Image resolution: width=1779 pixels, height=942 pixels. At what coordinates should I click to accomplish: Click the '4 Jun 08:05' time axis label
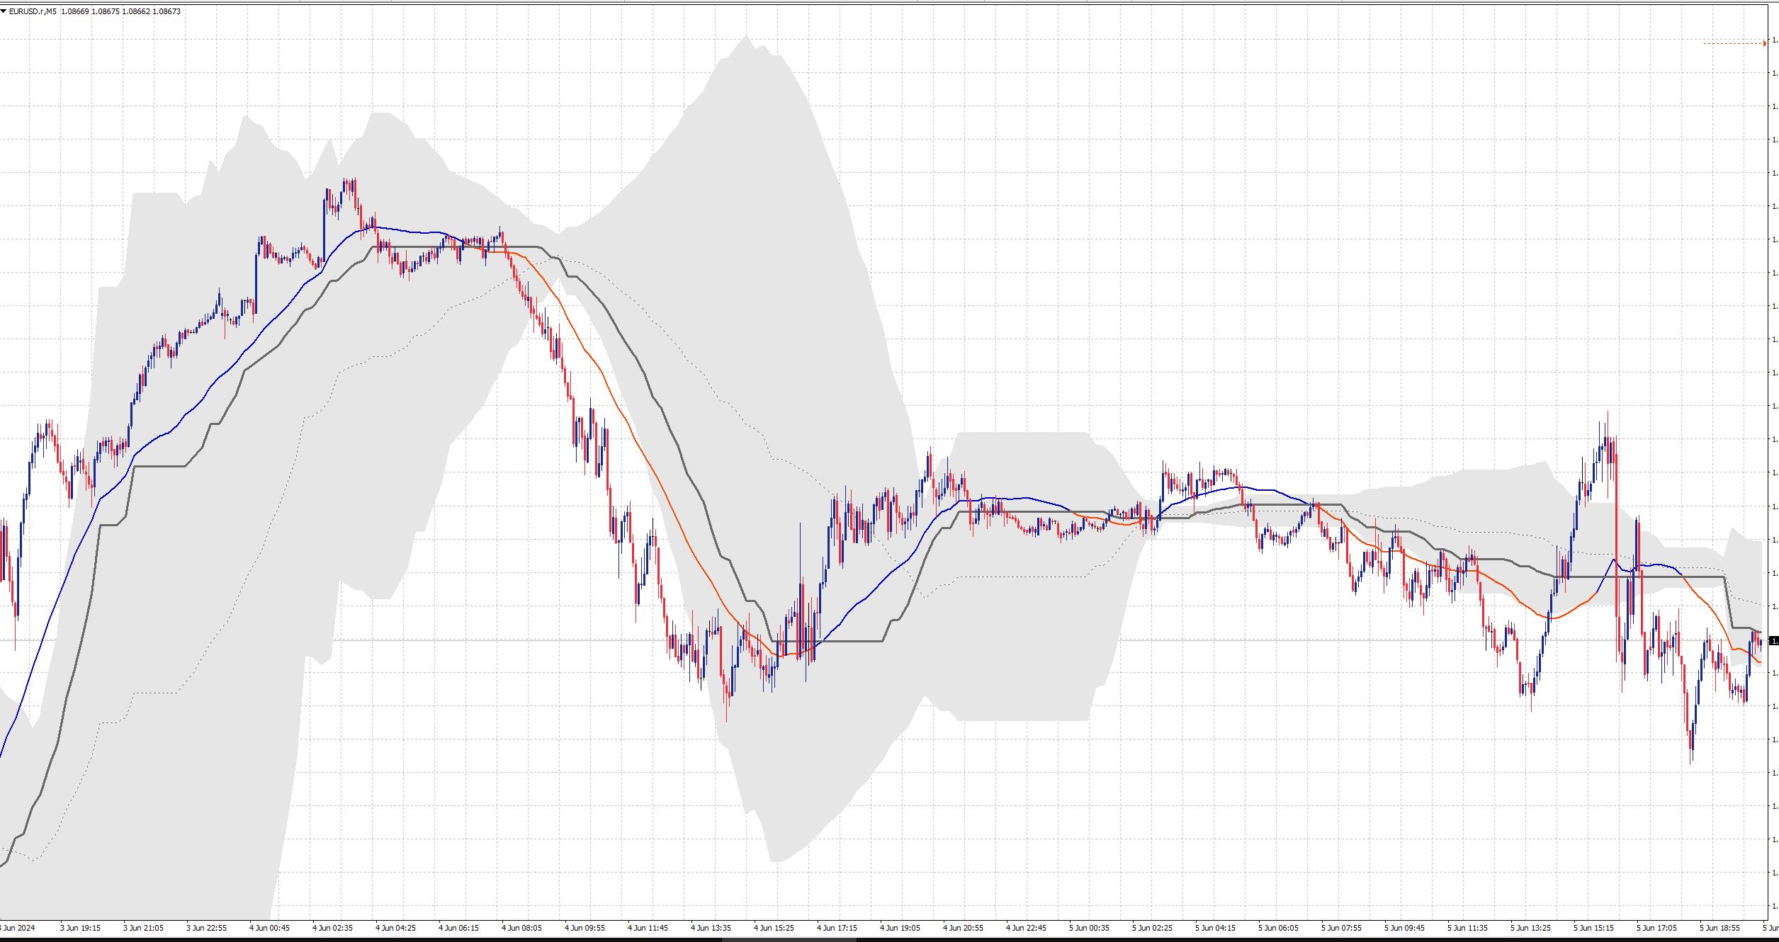(521, 927)
